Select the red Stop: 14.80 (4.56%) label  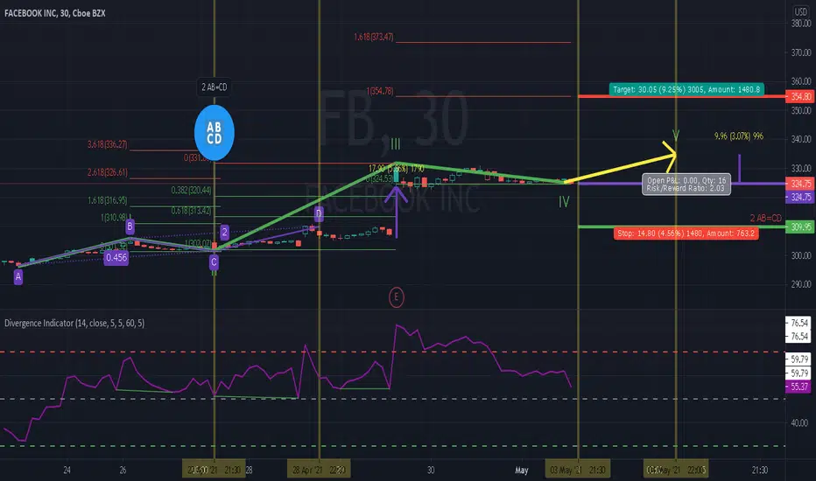pos(686,234)
